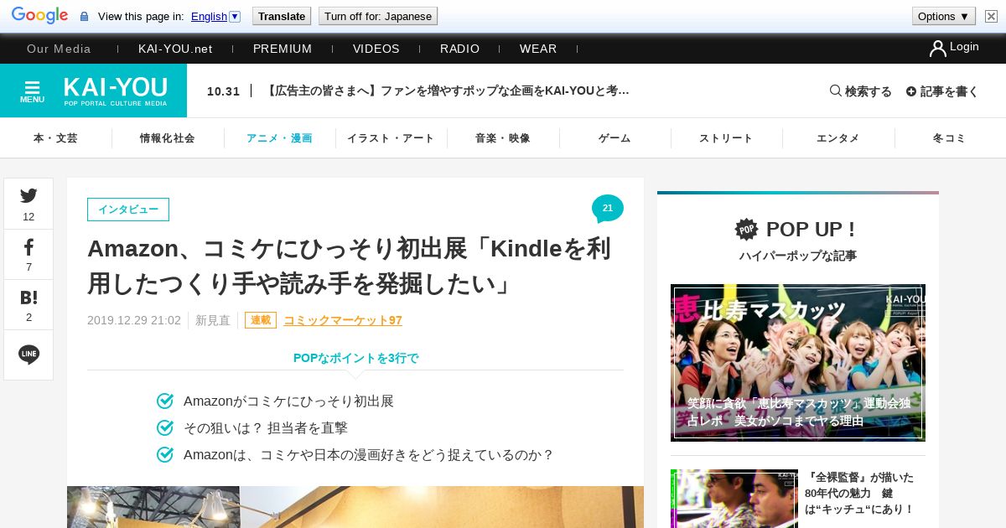Click author name 新見直

pos(213,320)
